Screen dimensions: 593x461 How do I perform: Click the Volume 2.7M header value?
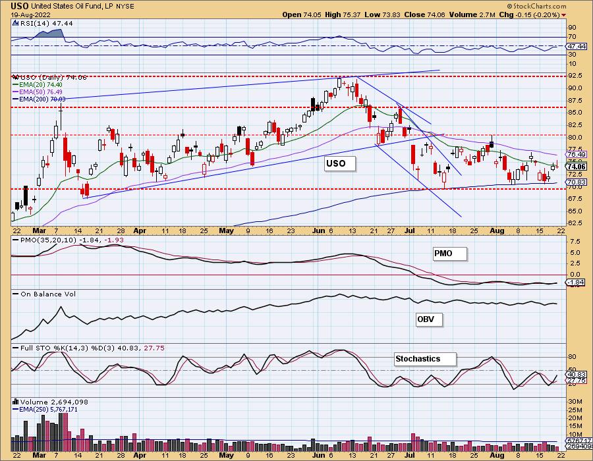coord(472,14)
